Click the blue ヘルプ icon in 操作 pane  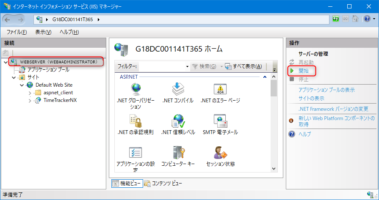[x=292, y=134]
